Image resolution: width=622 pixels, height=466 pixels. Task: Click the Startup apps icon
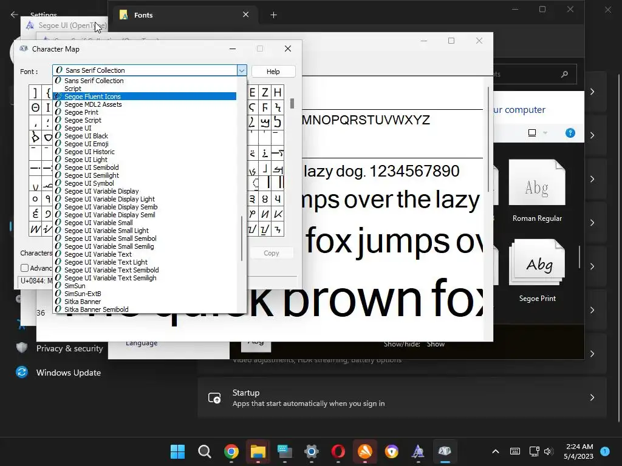pyautogui.click(x=214, y=398)
